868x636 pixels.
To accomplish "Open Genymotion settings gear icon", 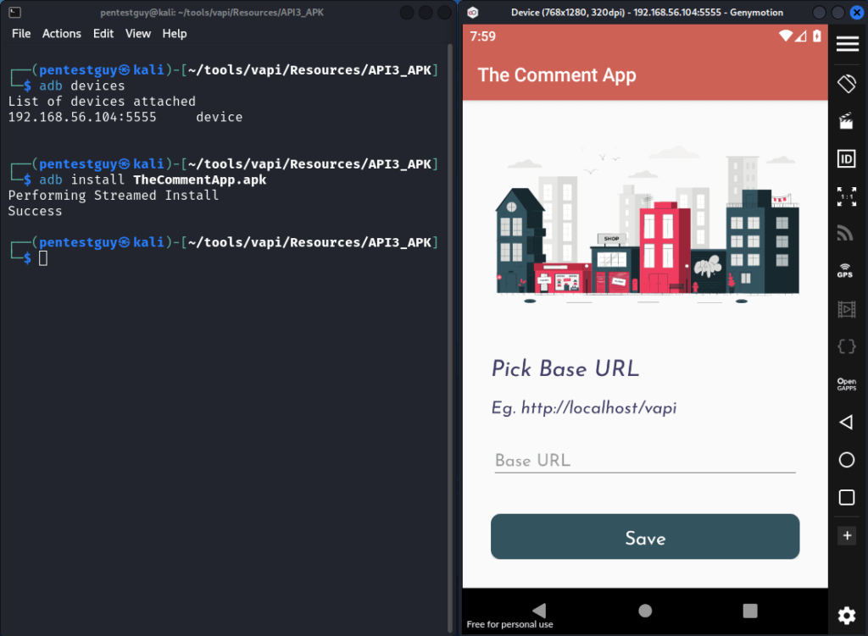I will [x=847, y=616].
